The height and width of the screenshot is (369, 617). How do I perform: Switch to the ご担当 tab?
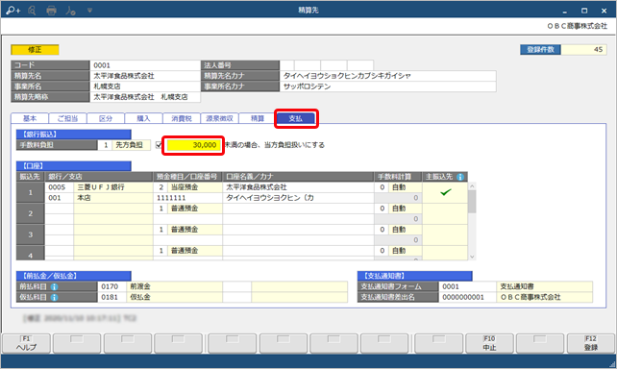pyautogui.click(x=67, y=118)
